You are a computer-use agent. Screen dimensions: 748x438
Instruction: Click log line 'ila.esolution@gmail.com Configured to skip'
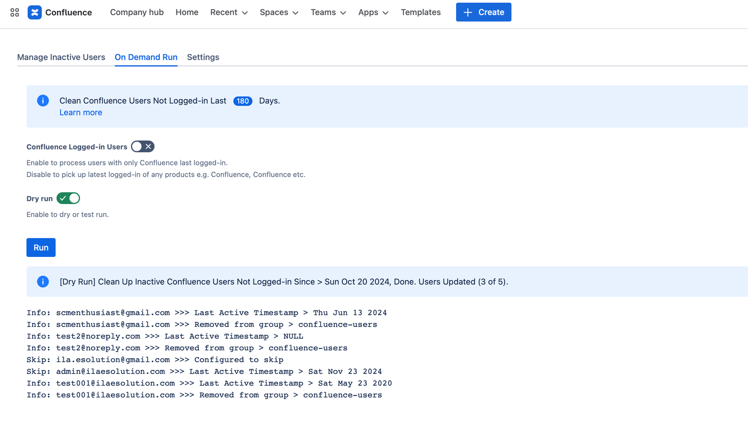pos(155,360)
